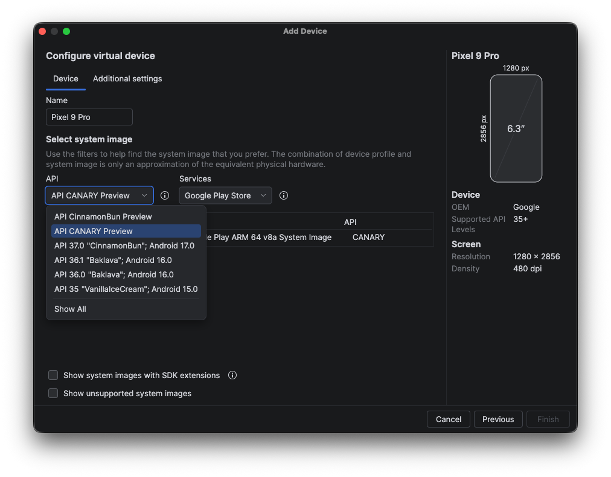The height and width of the screenshot is (477, 611).
Task: Open the Additional settings tab
Action: pos(127,78)
